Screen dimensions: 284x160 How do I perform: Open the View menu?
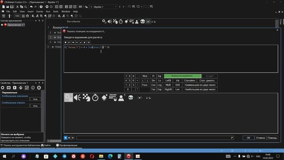point(22,12)
